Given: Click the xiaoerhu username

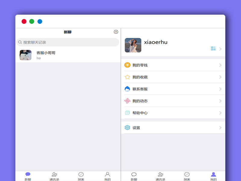Looking at the screenshot, I should (x=156, y=42).
